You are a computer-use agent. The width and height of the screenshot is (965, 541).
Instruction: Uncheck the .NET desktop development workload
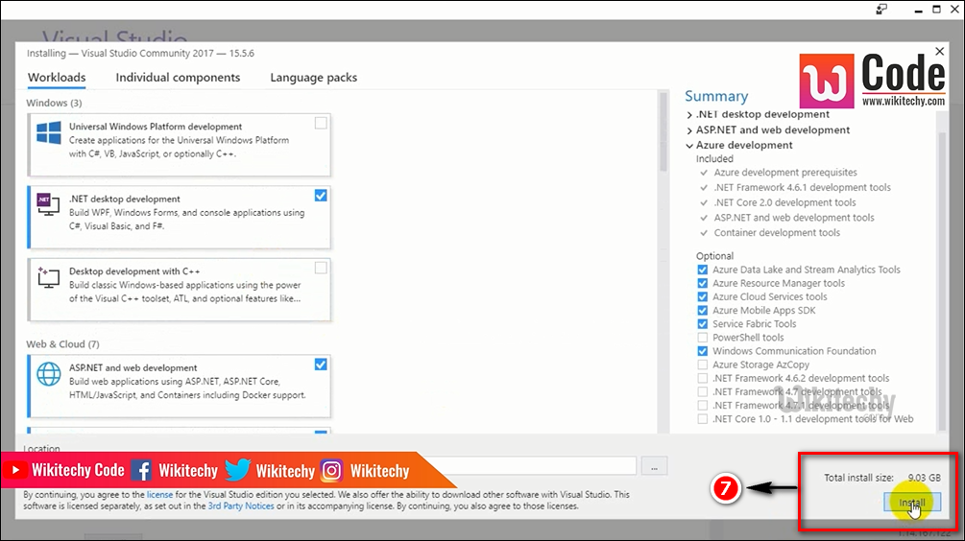point(321,196)
